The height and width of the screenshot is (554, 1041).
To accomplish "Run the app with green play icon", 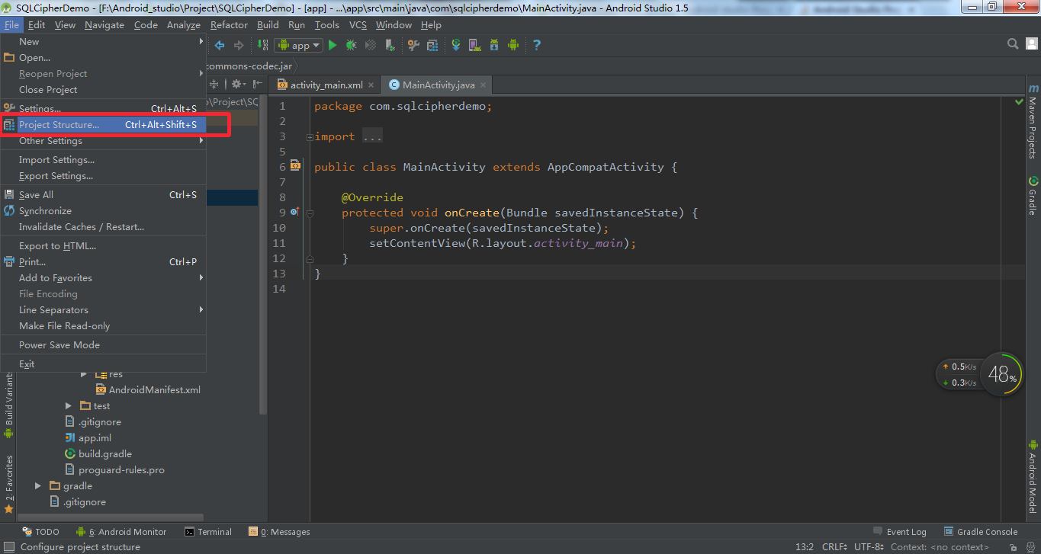I will click(x=332, y=45).
